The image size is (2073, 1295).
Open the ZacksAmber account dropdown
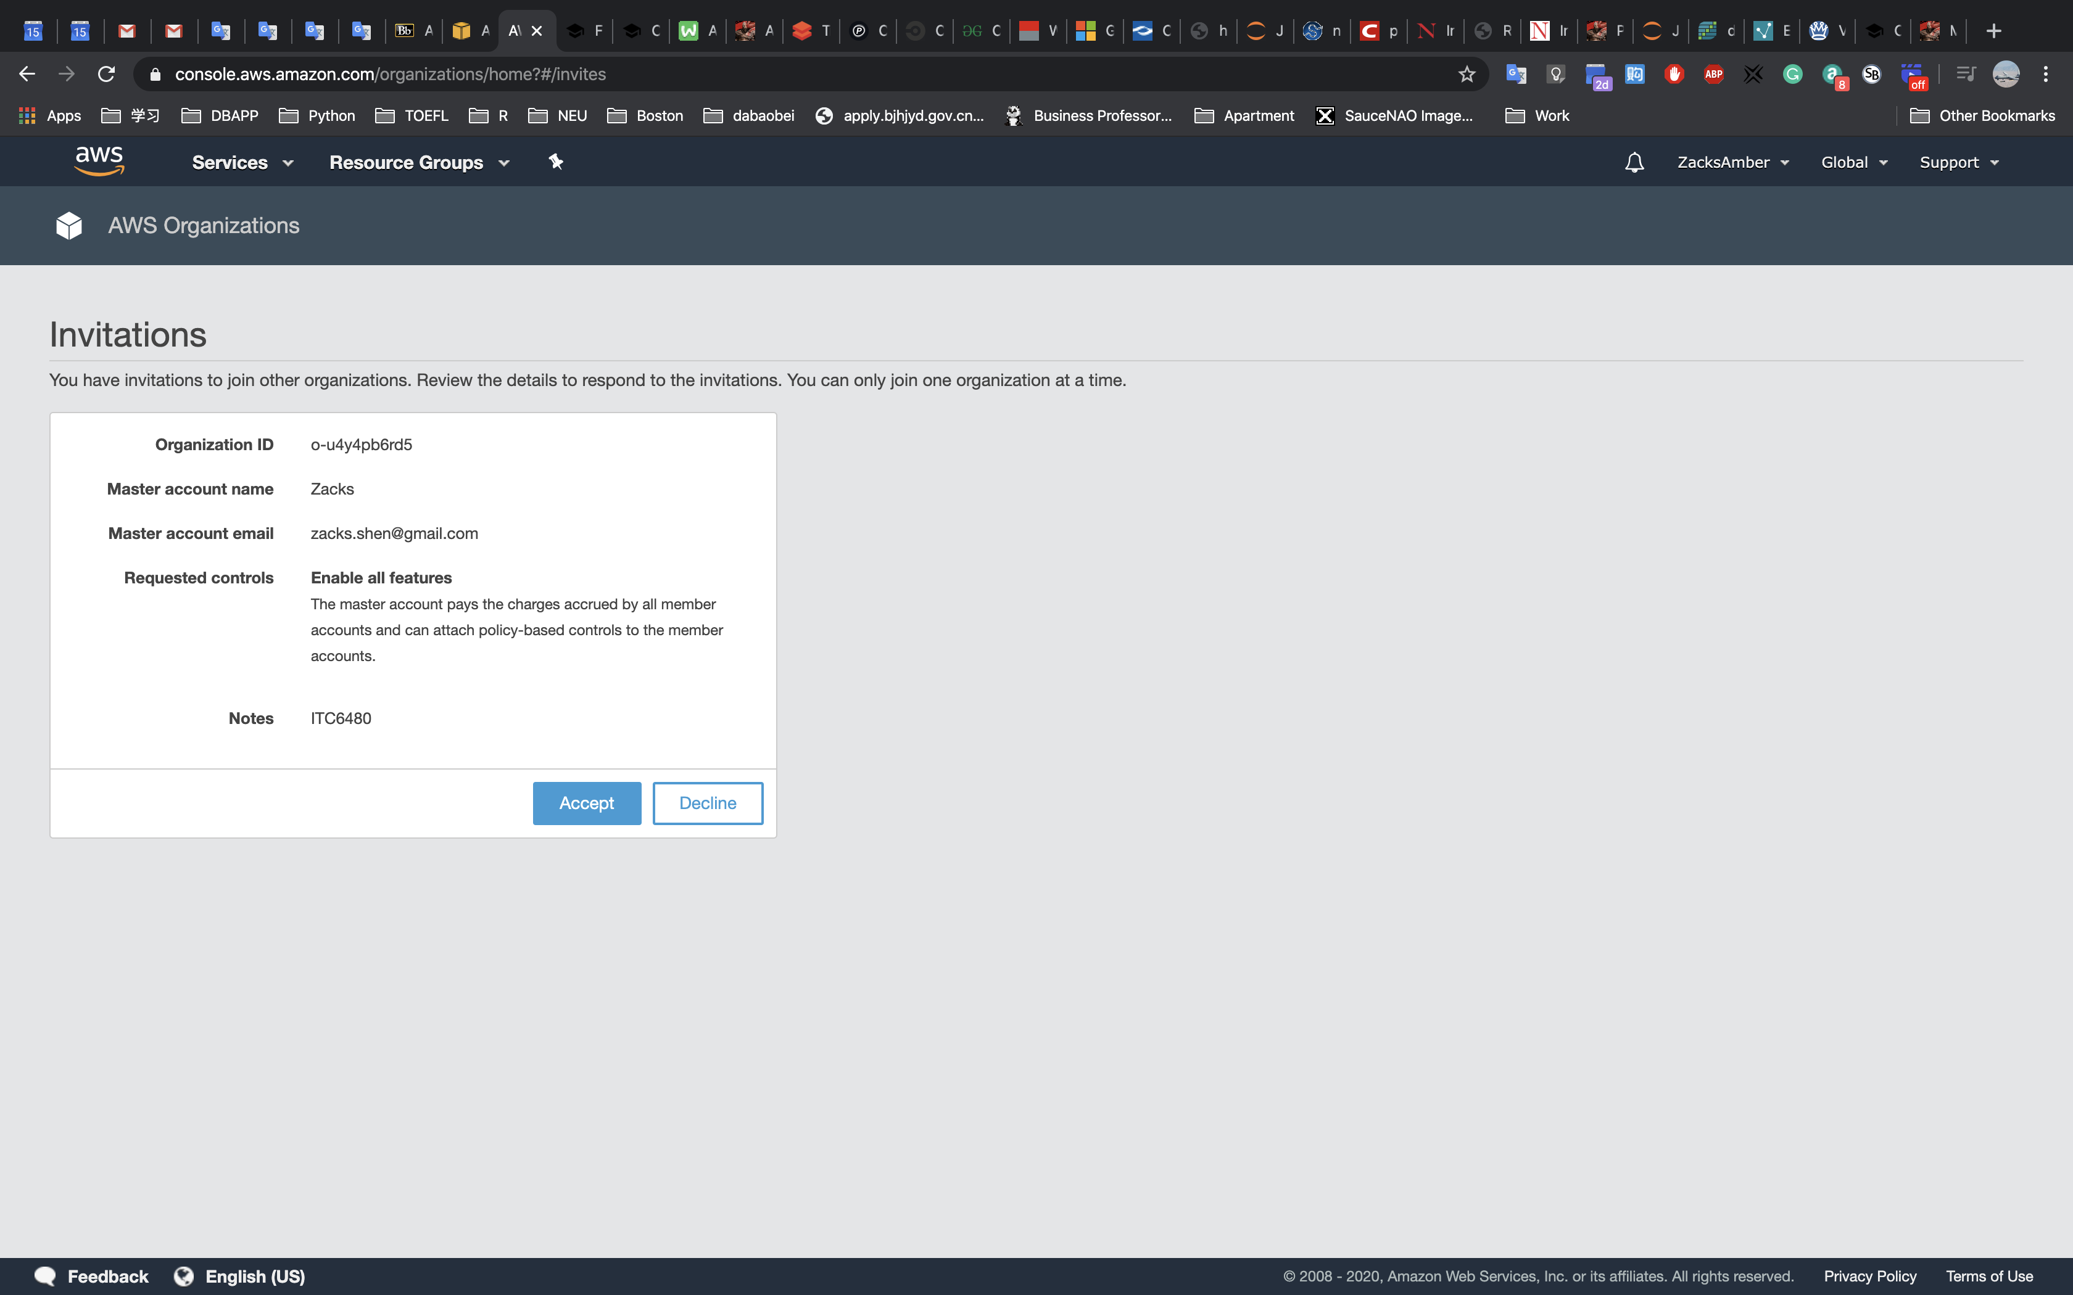[x=1732, y=163]
